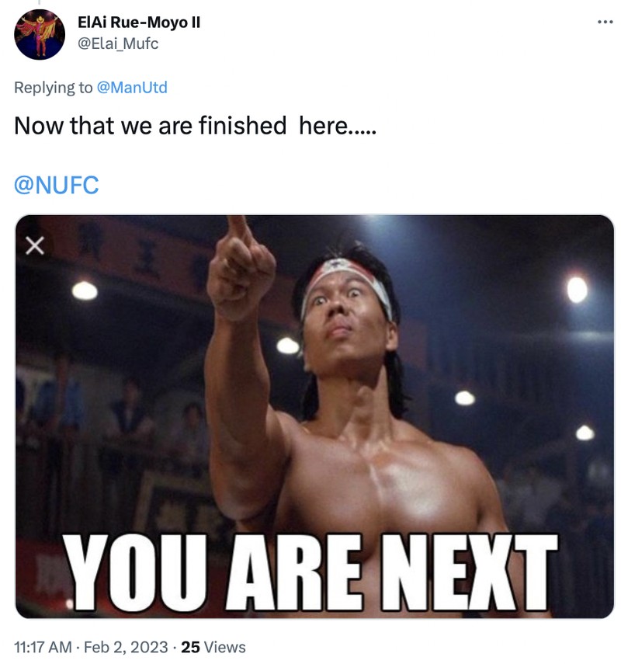
Task: Open the @NUFC mention link
Action: (x=57, y=185)
